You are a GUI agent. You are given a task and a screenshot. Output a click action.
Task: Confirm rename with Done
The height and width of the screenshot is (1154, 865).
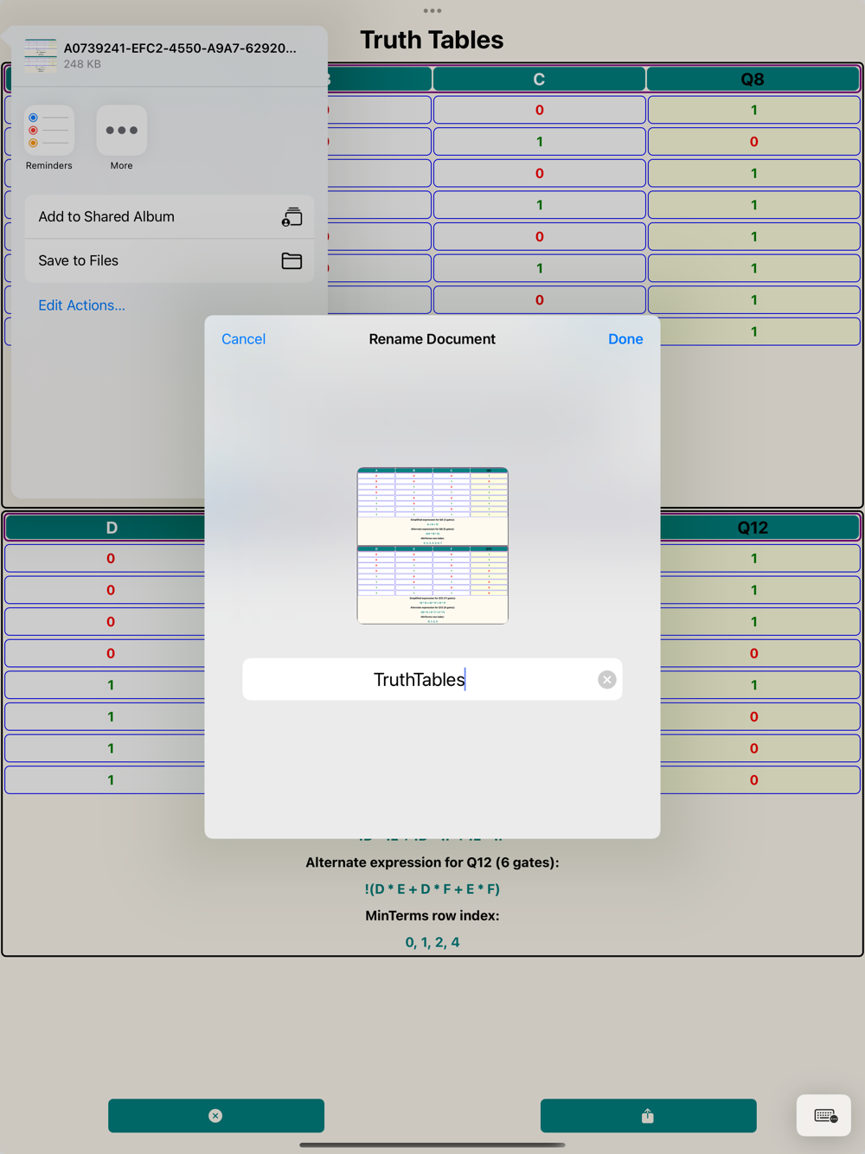click(x=625, y=339)
